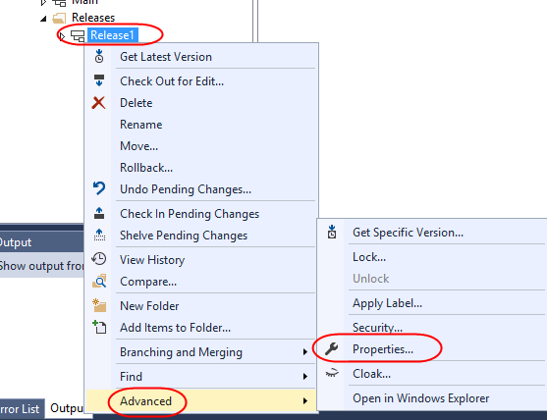Collapse the Releases folder node
547x420 pixels.
point(43,18)
